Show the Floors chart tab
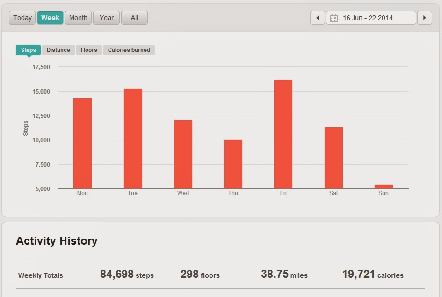Screen dimensions: 442x297 [x=89, y=50]
